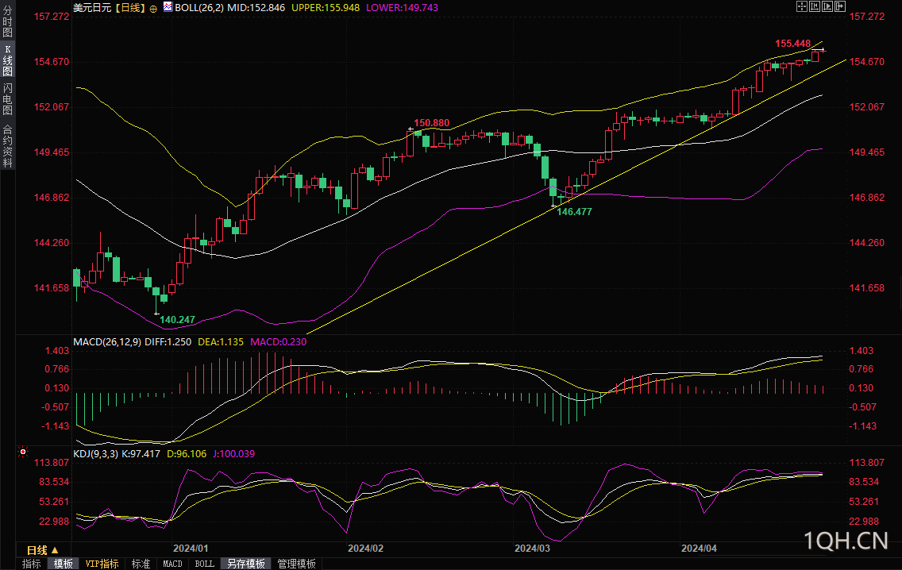Click the chart range start icon
Screen dimensions: 902x570
pyautogui.click(x=815, y=6)
